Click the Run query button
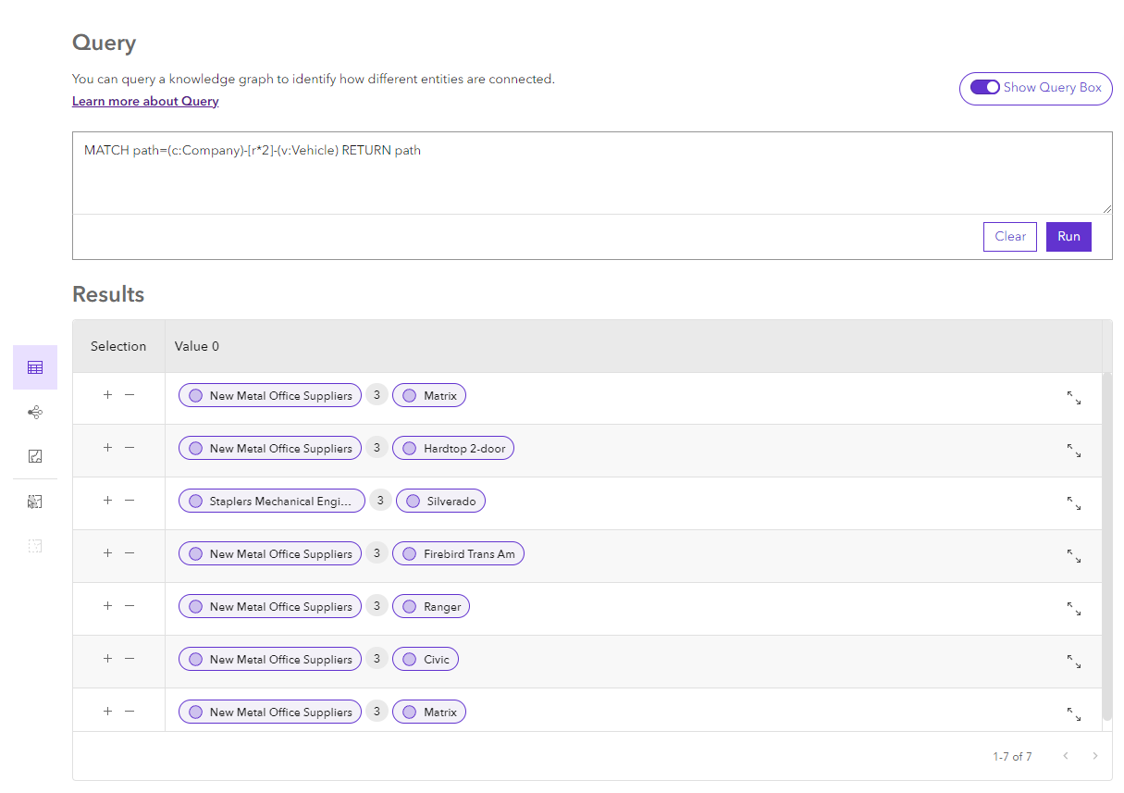 [1068, 237]
